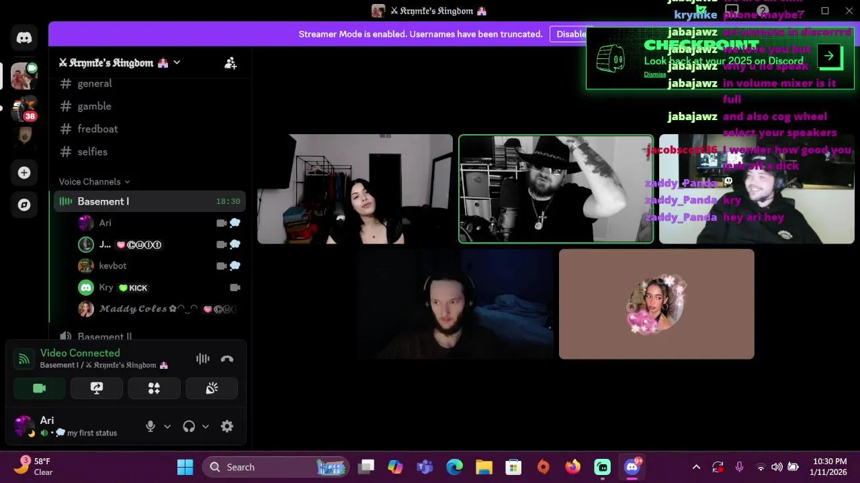Collapse the Voice Channels category

94,182
